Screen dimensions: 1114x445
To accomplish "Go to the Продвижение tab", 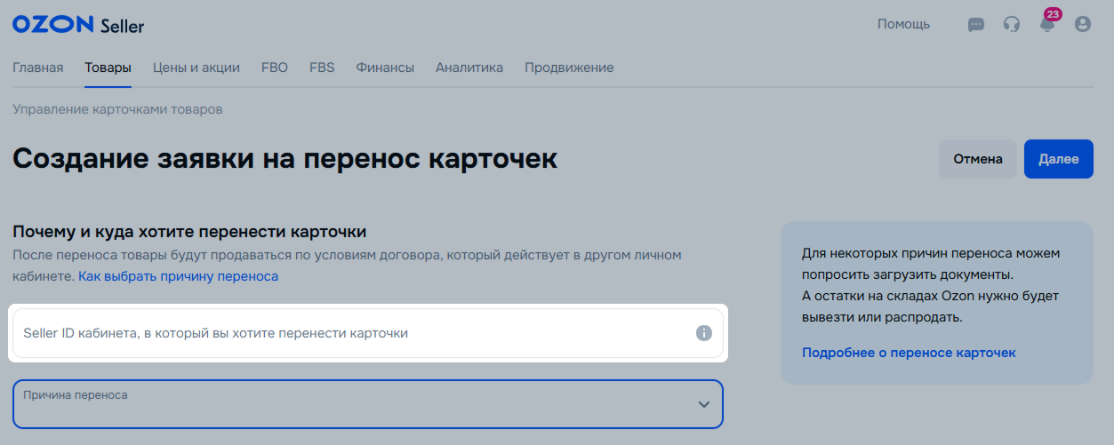I will pyautogui.click(x=569, y=68).
